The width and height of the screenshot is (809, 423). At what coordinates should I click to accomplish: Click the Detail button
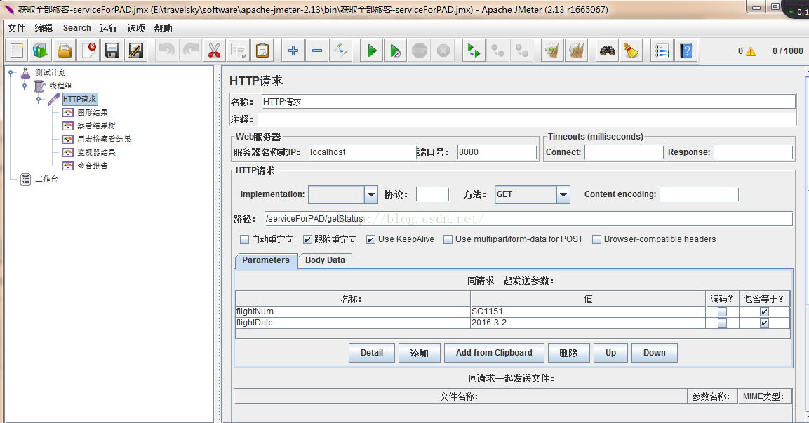click(x=371, y=353)
